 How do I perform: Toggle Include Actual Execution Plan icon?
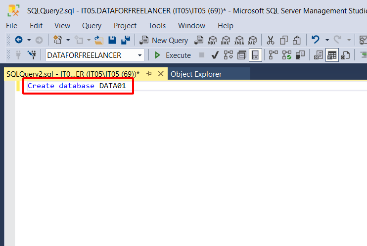pyautogui.click(x=273, y=55)
